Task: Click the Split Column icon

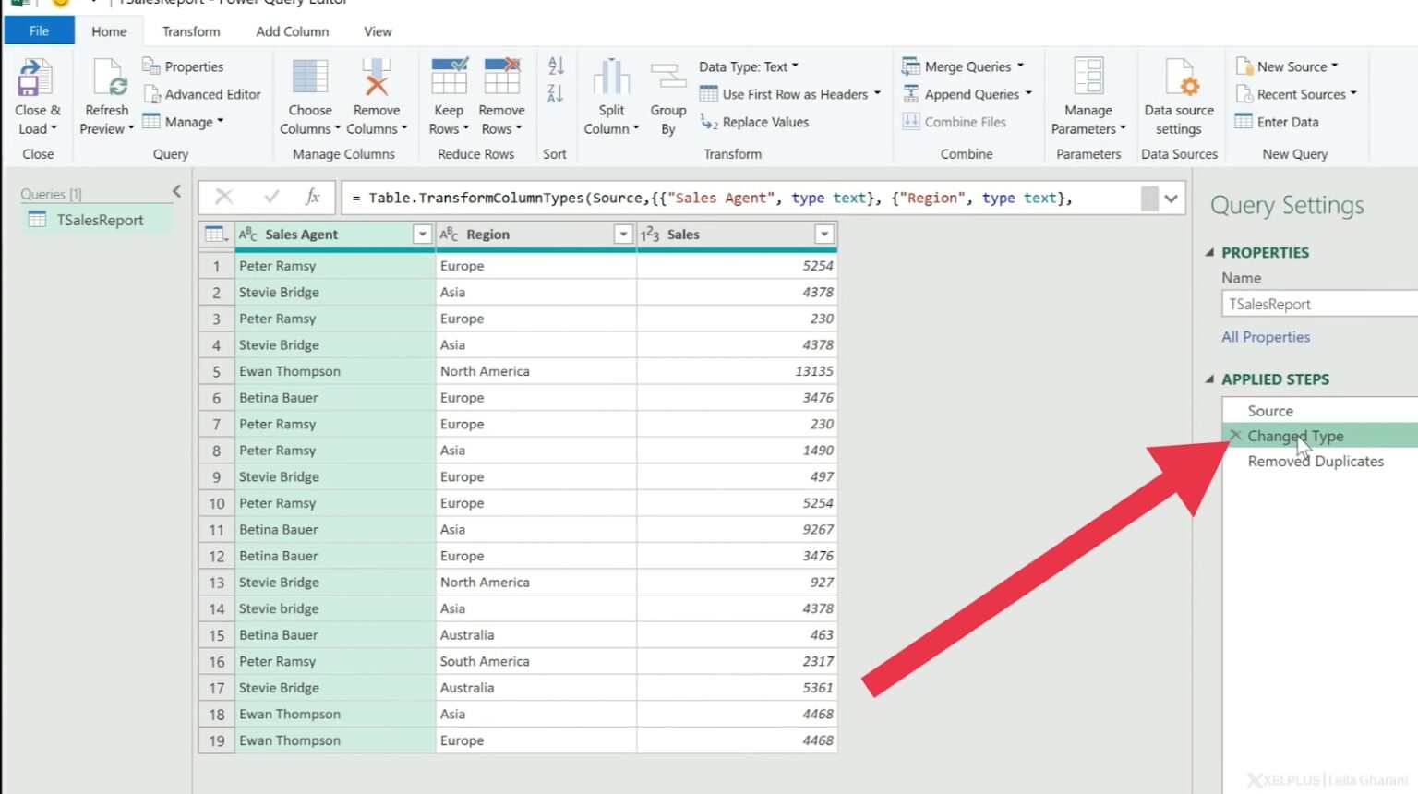Action: point(611,78)
